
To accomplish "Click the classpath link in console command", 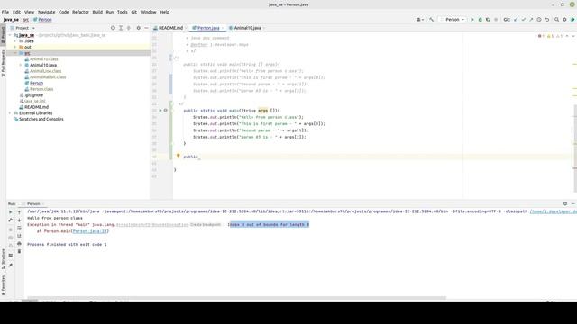I will point(553,211).
